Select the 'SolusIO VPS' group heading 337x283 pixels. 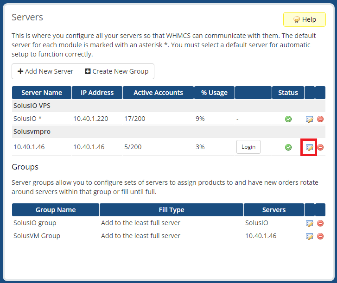(x=32, y=106)
